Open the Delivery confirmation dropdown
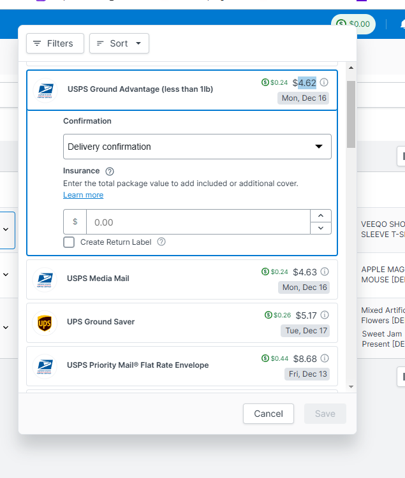405x478 pixels. coord(197,147)
